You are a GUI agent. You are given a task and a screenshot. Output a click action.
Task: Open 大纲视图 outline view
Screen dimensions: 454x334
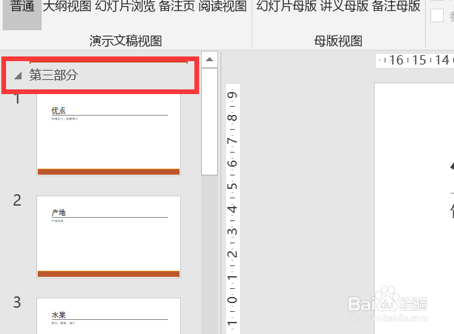pyautogui.click(x=67, y=6)
